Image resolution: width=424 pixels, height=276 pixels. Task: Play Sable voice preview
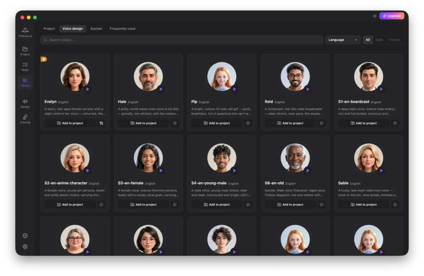click(381, 171)
